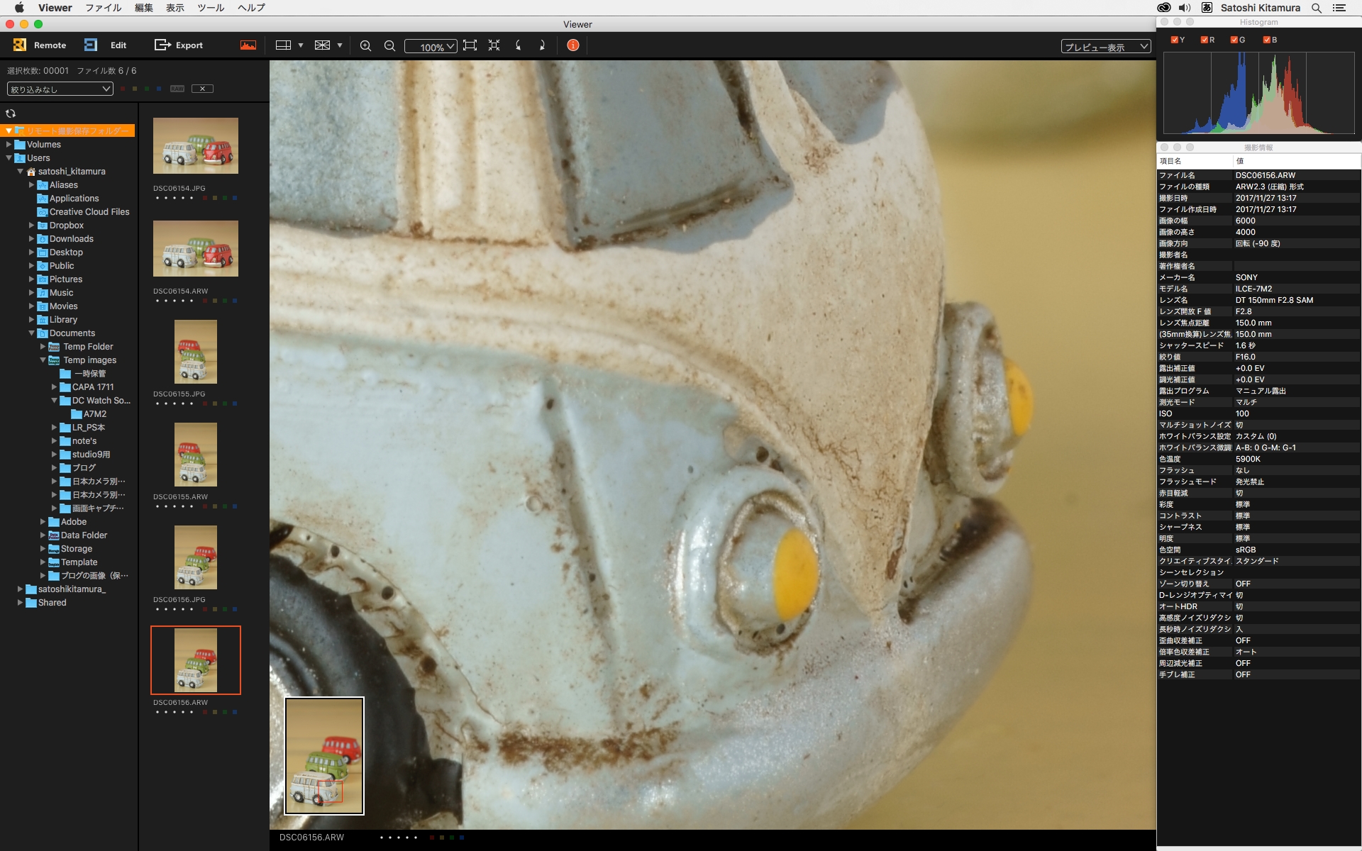Viewport: 1362px width, 851px height.
Task: Click the red color label filter
Action: pyautogui.click(x=123, y=89)
